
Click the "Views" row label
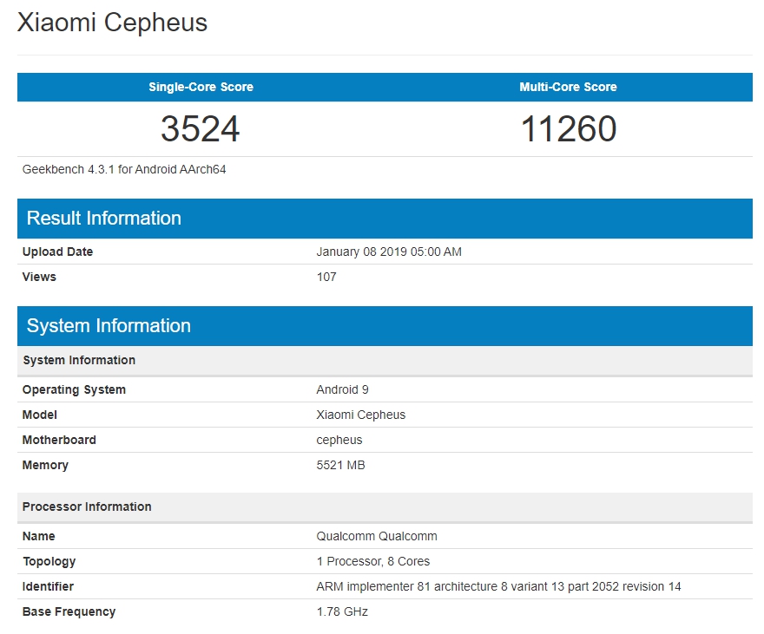(39, 277)
